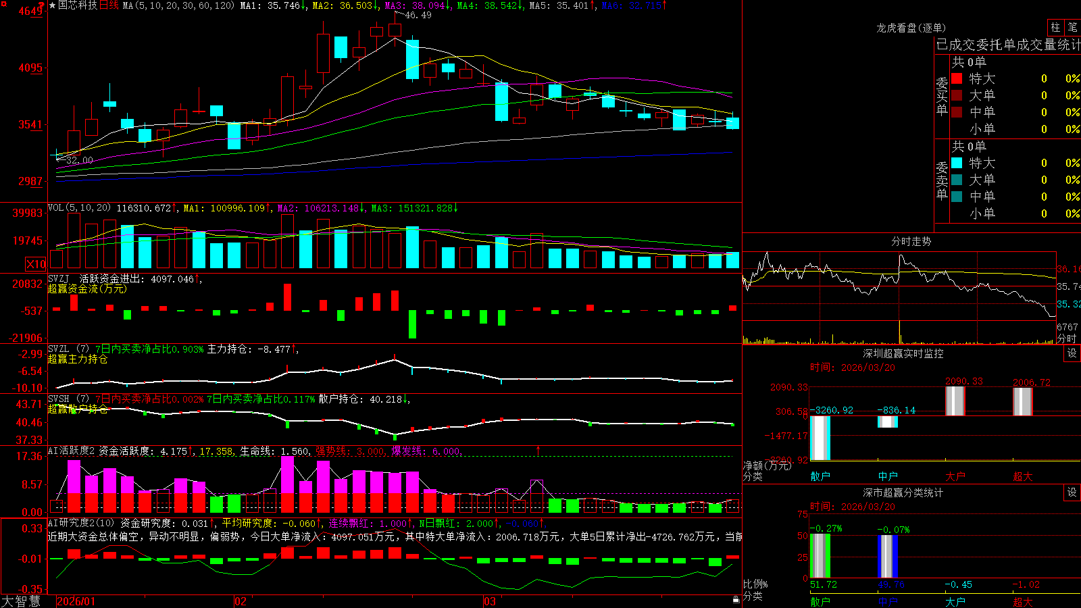
Task: Click 大户 category under 深圳超赢实时监控
Action: [955, 476]
